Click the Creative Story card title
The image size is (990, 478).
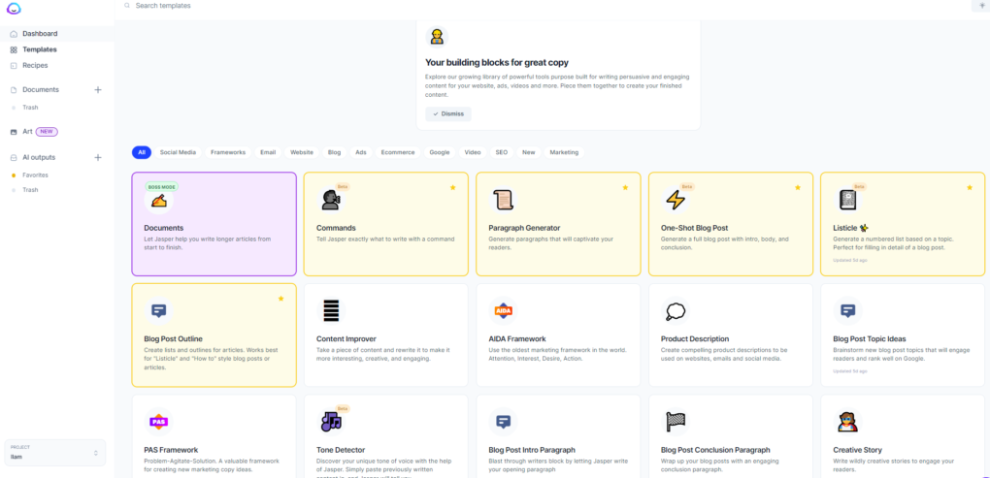(x=857, y=450)
